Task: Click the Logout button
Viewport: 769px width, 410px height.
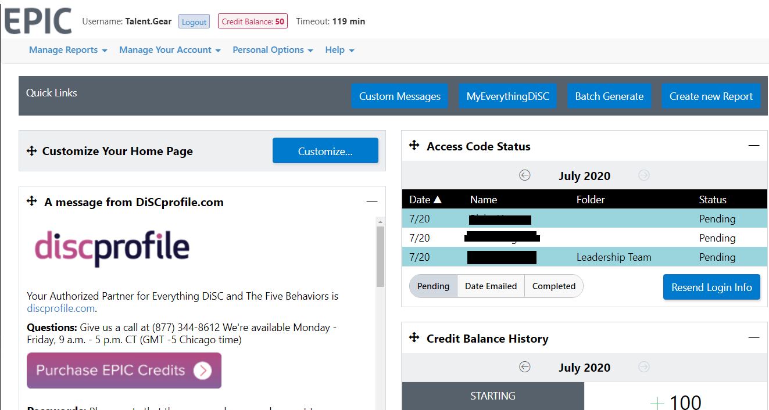Action: 194,21
